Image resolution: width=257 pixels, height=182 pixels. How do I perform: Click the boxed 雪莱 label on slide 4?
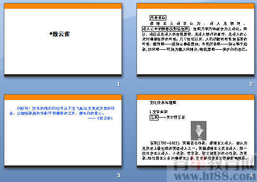(x=154, y=118)
